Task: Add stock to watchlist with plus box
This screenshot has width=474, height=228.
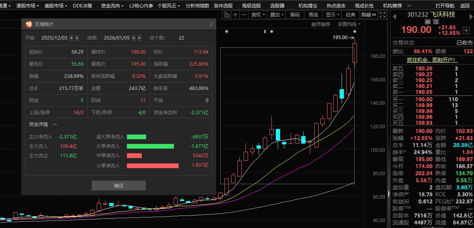Action: pyautogui.click(x=466, y=30)
